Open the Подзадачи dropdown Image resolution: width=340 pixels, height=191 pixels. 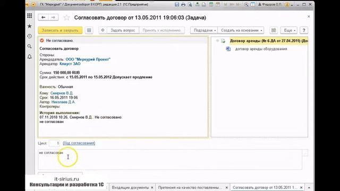[204, 30]
